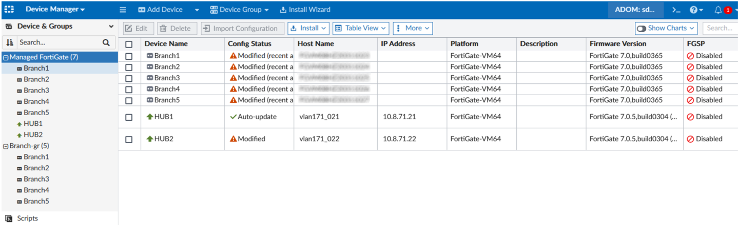Click the Scripts icon in sidebar
Viewport: 738px width, 225px height.
pyautogui.click(x=9, y=218)
